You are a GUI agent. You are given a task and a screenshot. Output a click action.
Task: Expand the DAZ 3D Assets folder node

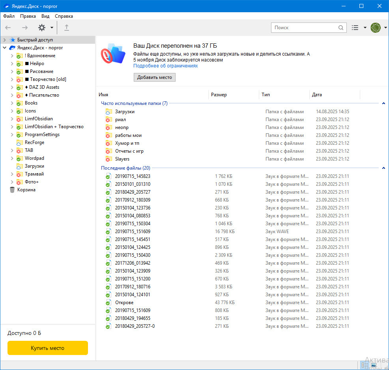(12, 87)
